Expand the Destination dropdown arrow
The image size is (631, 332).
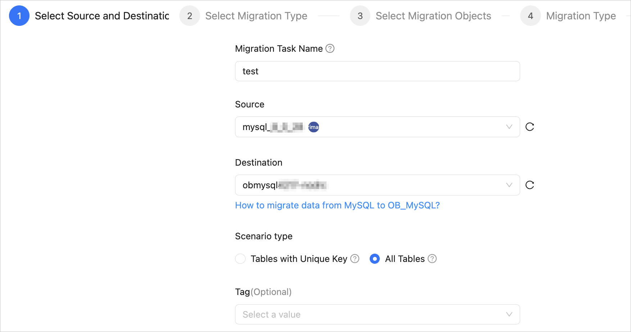[x=509, y=185]
